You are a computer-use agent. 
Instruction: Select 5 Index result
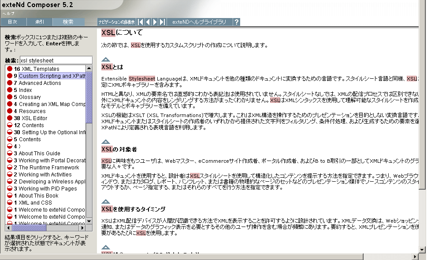pos(23,90)
